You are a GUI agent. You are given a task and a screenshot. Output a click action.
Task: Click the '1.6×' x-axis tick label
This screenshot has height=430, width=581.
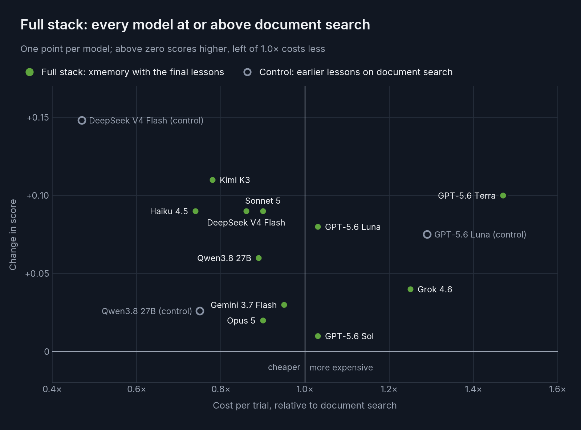(x=558, y=389)
